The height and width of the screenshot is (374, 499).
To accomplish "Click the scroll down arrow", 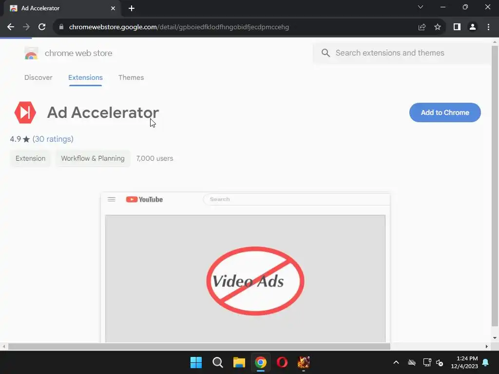I will 495,338.
